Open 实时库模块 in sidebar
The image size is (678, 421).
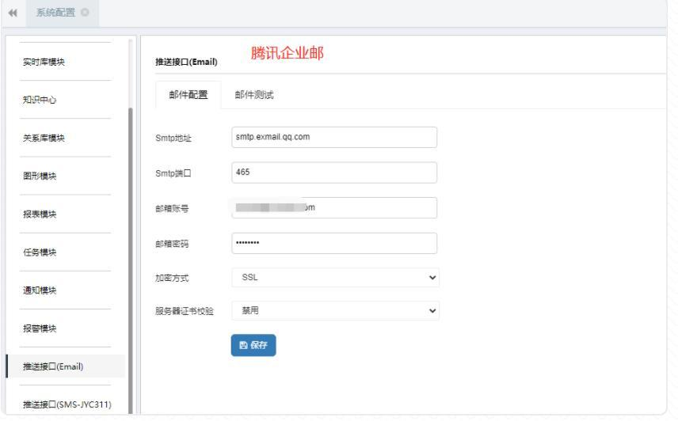click(x=44, y=62)
